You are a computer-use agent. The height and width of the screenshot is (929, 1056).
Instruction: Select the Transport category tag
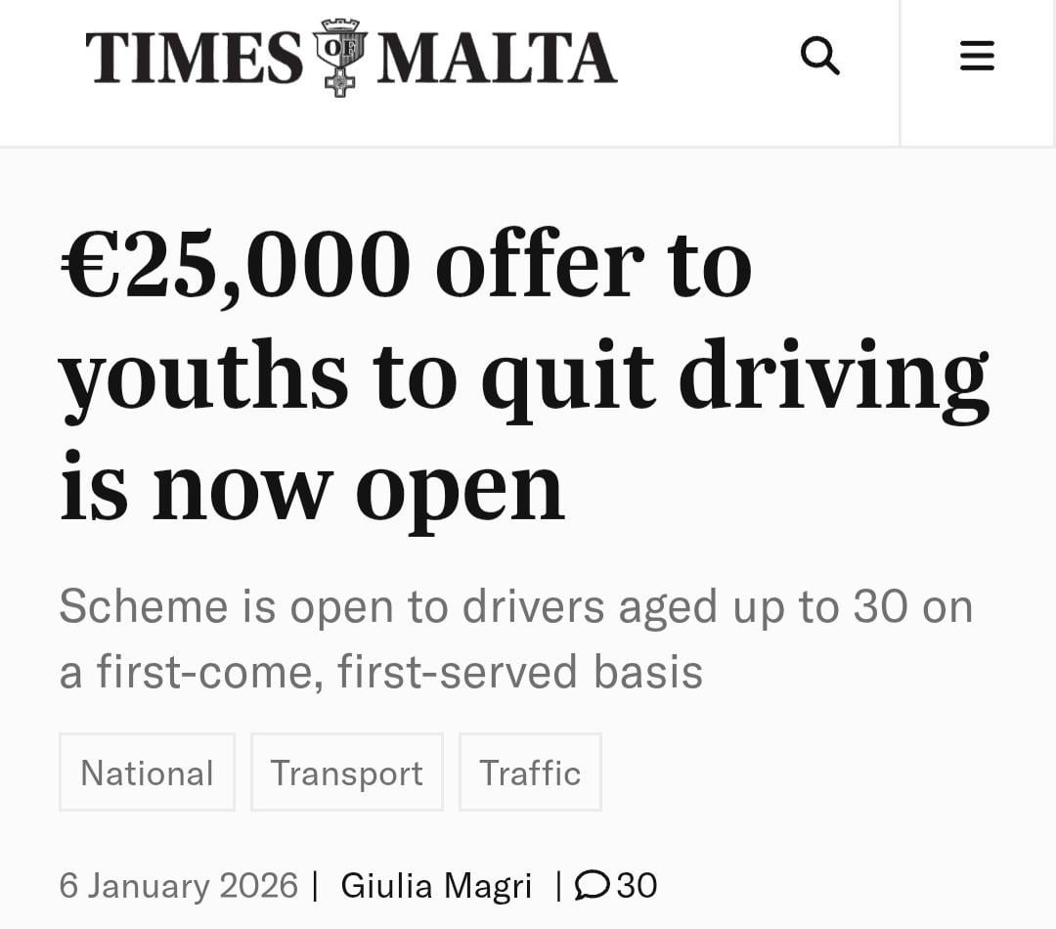(x=346, y=773)
